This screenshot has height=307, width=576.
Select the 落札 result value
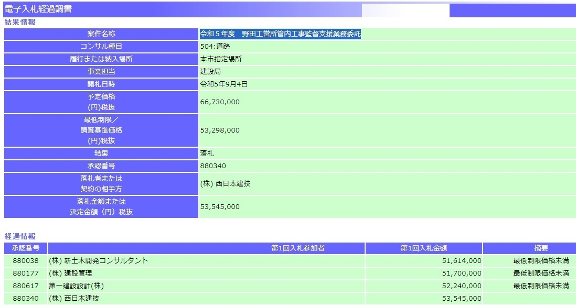tap(207, 153)
